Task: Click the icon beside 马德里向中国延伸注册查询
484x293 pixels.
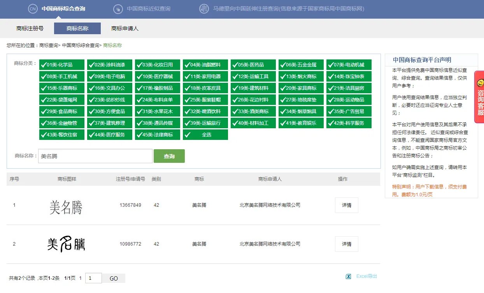Action: coord(204,8)
